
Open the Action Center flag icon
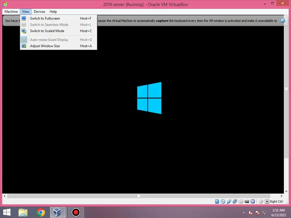(257, 213)
